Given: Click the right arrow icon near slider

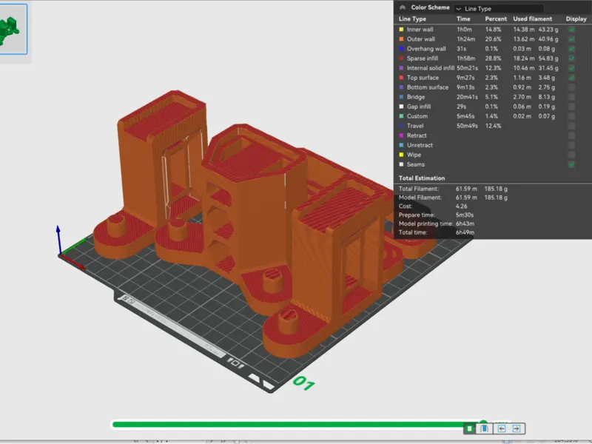Looking at the screenshot, I should [x=517, y=428].
